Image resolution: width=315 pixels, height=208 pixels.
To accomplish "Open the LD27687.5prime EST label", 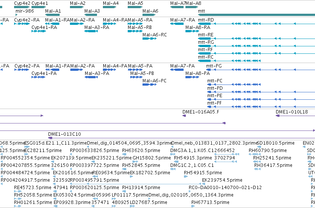I will pos(148,202).
